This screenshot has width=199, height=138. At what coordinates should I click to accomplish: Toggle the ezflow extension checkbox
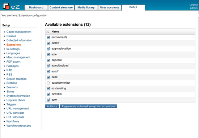[48, 43]
